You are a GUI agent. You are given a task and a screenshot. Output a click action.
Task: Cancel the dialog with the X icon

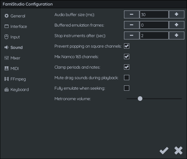pos(178,150)
